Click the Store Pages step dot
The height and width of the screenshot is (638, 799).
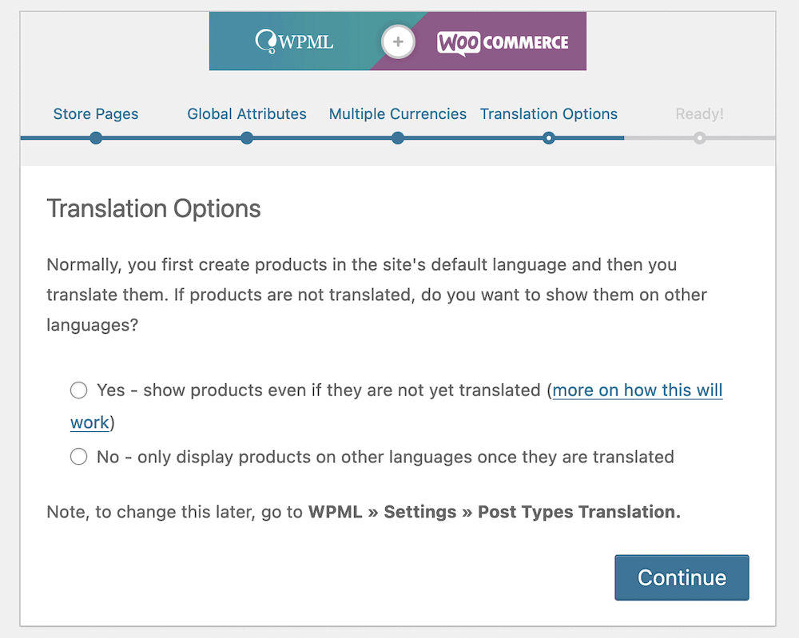96,138
